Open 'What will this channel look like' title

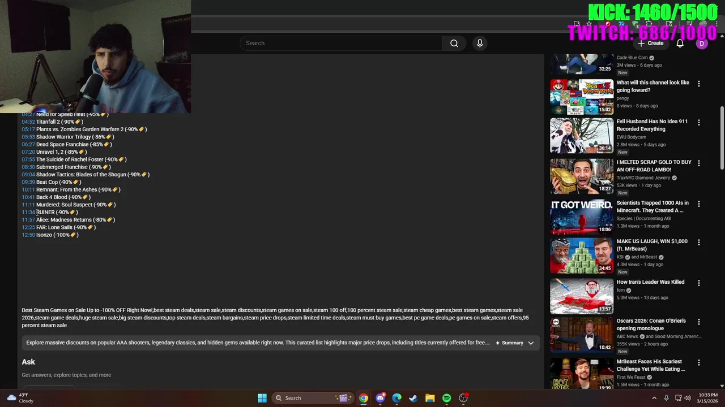653,86
